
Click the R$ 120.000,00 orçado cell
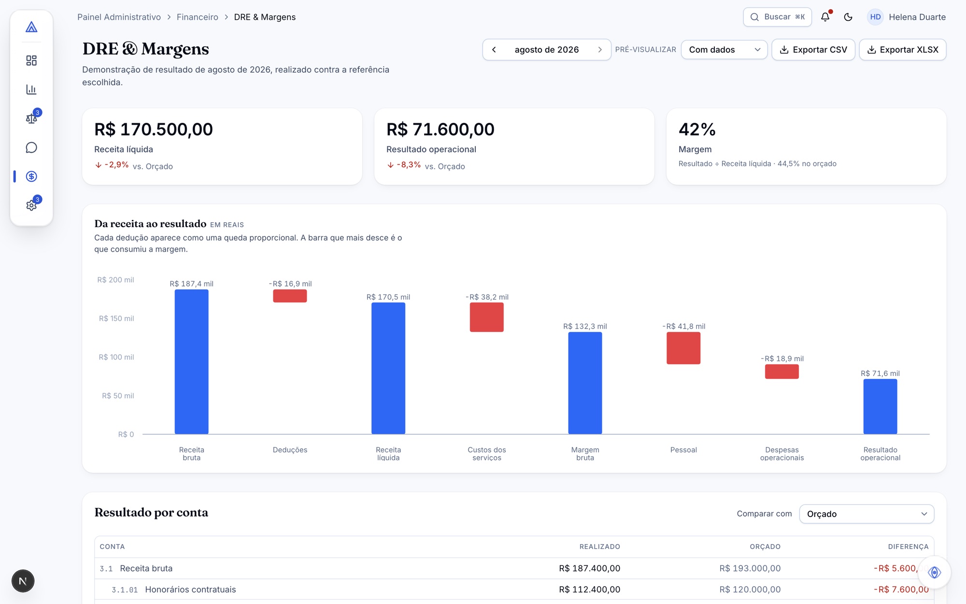[750, 590]
